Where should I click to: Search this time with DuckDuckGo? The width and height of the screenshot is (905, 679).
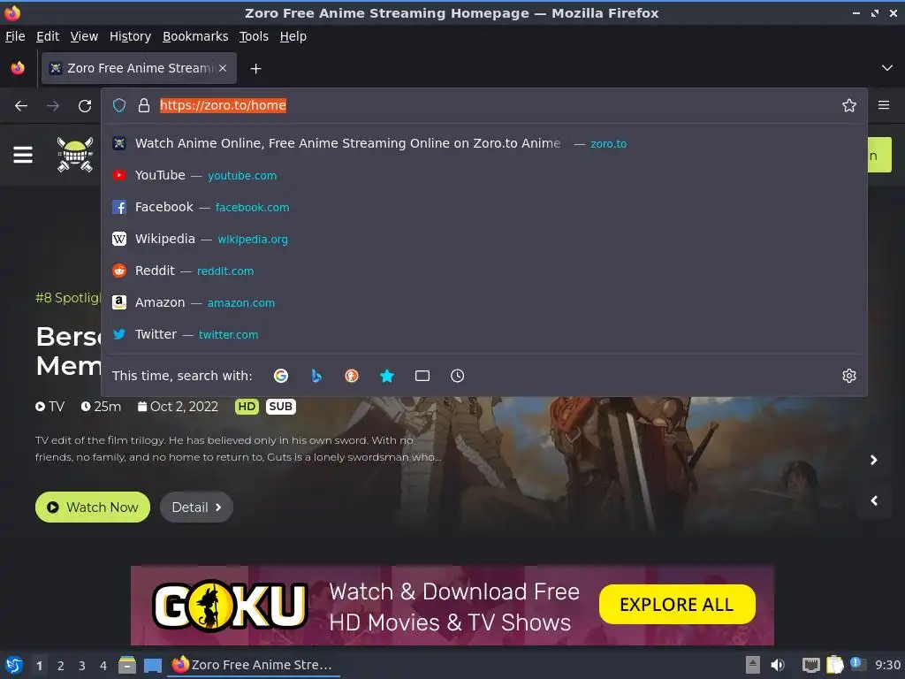352,376
